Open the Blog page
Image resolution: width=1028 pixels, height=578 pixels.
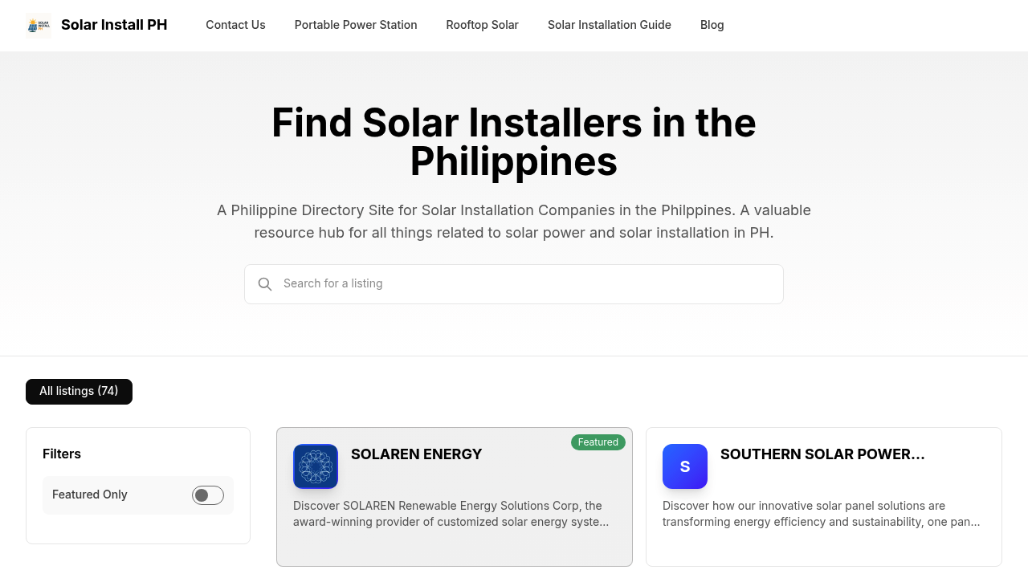pos(712,25)
